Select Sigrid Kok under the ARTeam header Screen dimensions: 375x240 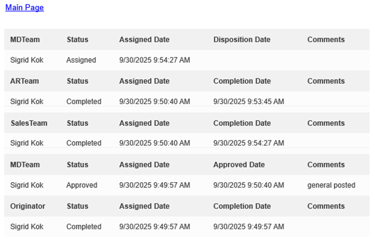coord(27,102)
